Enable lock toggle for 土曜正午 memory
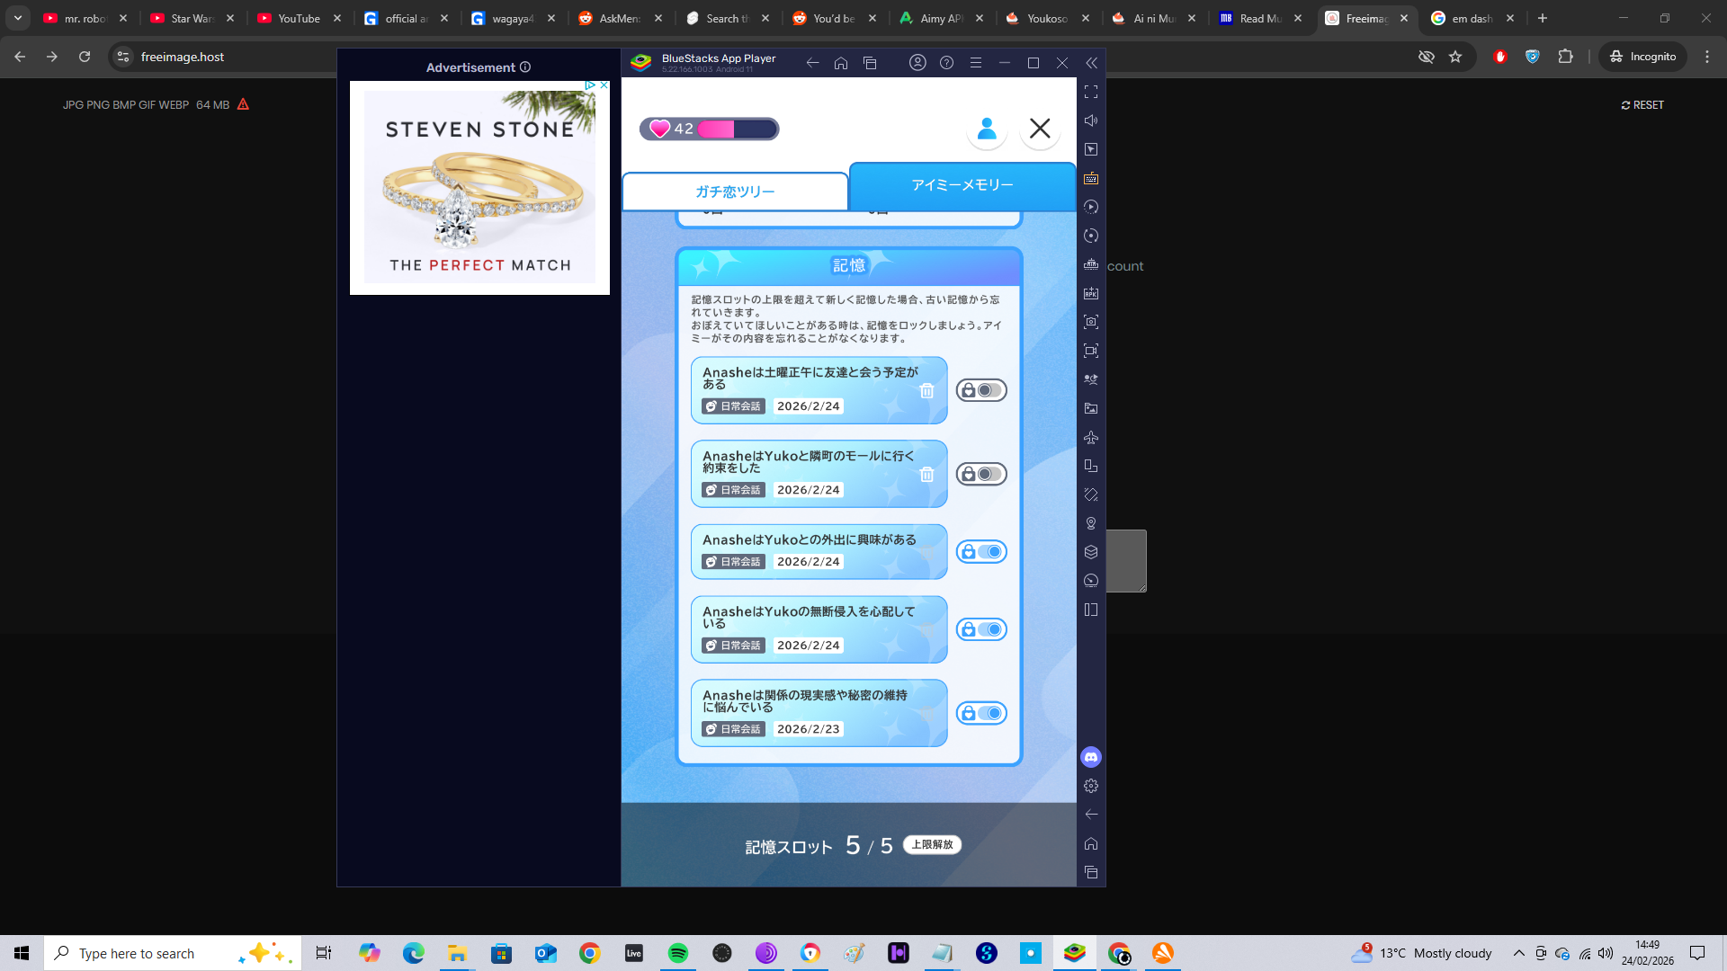This screenshot has width=1727, height=971. (x=981, y=390)
